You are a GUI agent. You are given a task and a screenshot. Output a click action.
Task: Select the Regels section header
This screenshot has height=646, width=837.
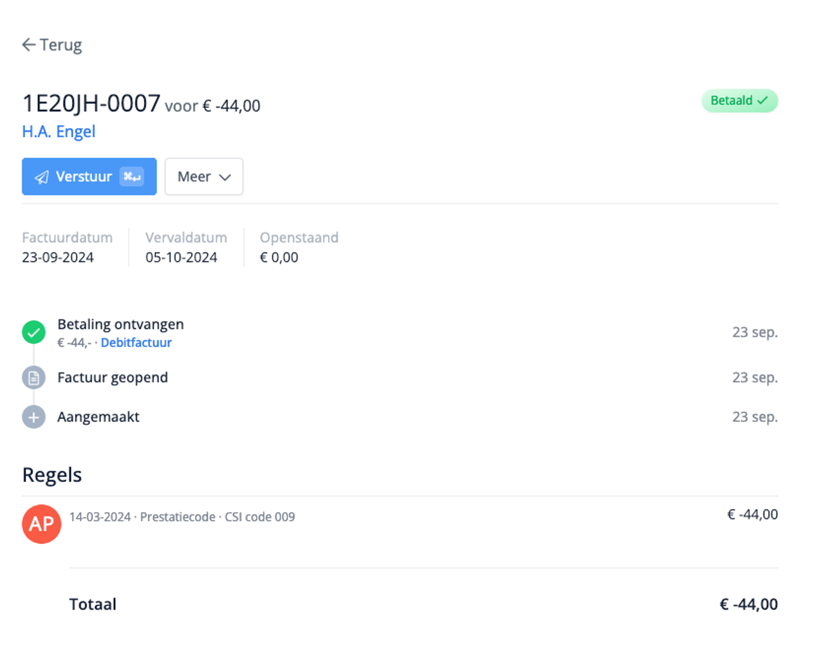52,474
